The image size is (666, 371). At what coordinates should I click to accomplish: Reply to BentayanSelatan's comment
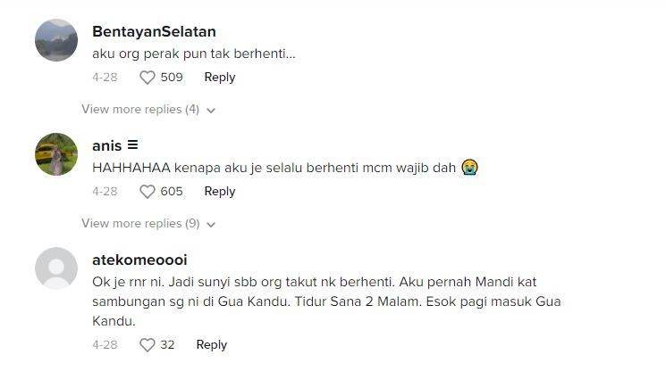tap(219, 78)
